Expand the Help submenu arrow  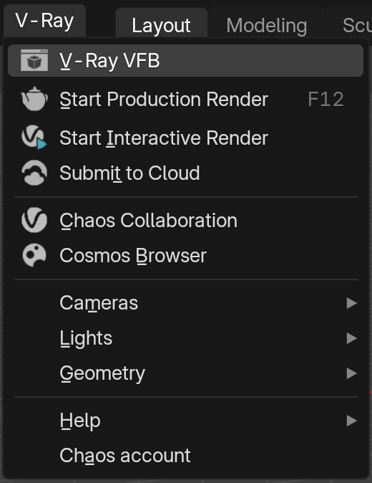point(352,421)
